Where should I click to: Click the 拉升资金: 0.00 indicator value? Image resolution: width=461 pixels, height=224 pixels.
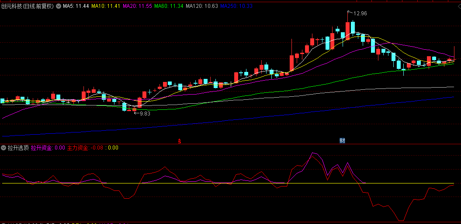(x=48, y=148)
